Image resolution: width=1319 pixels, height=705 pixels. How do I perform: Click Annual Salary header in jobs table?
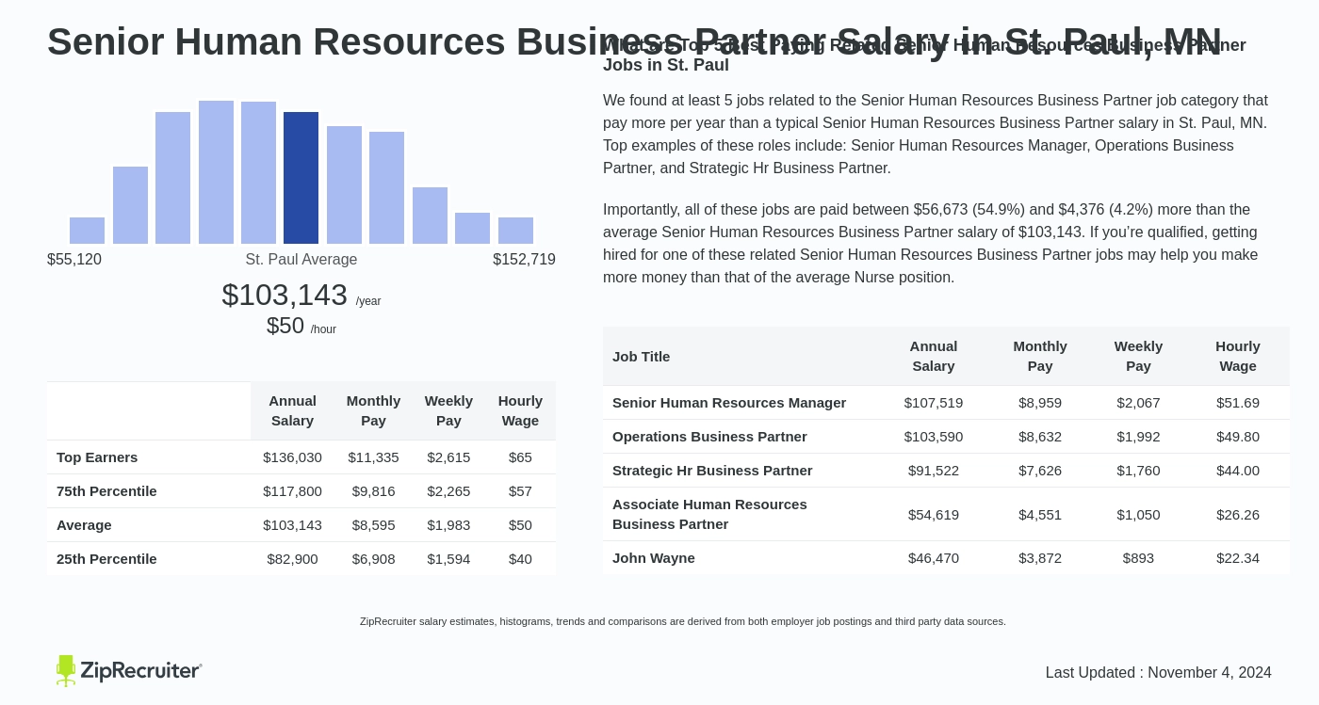coord(934,356)
